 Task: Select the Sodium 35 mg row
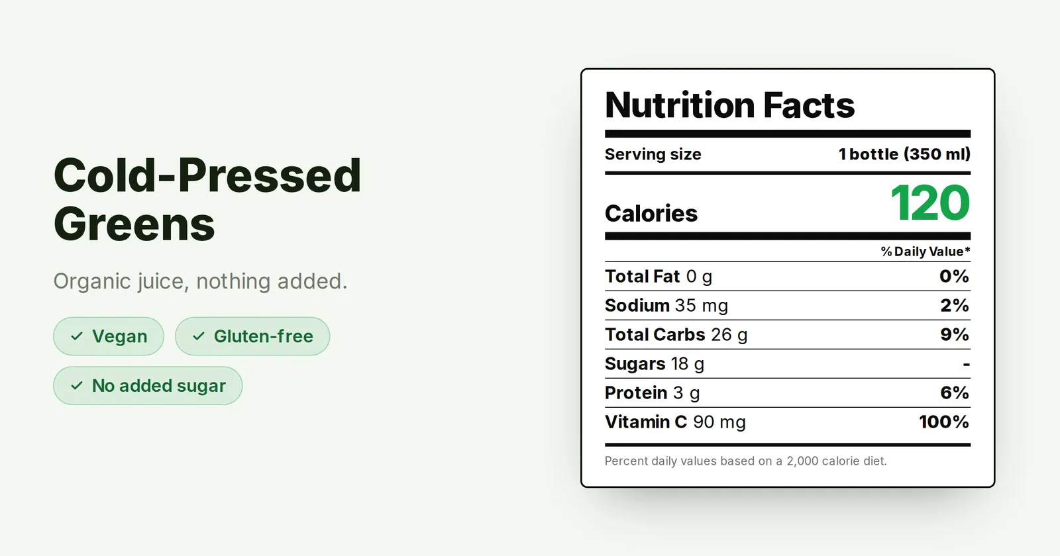(788, 306)
